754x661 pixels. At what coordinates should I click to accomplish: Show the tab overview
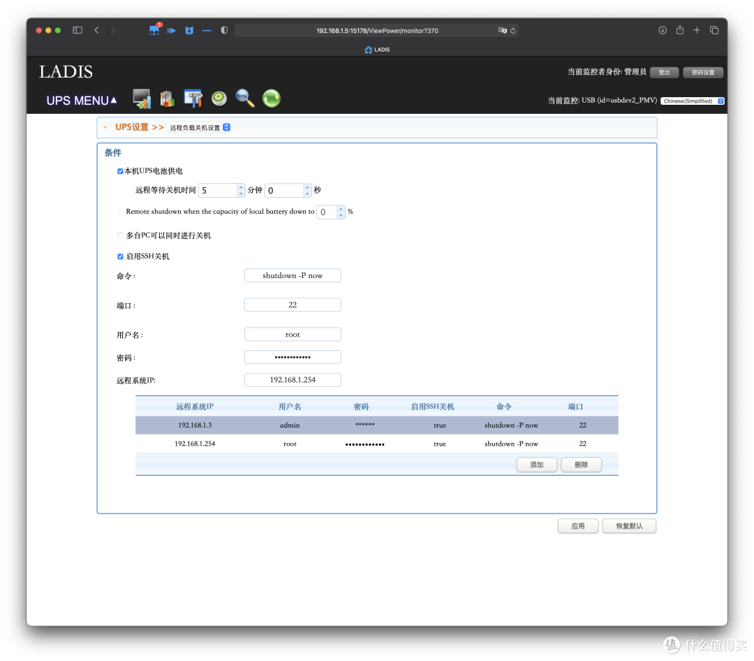714,30
